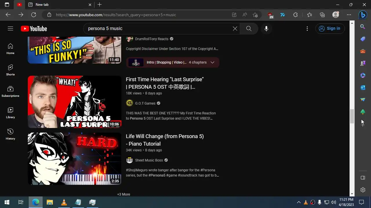The width and height of the screenshot is (371, 208).
Task: Go forward in the browser
Action: [21, 15]
